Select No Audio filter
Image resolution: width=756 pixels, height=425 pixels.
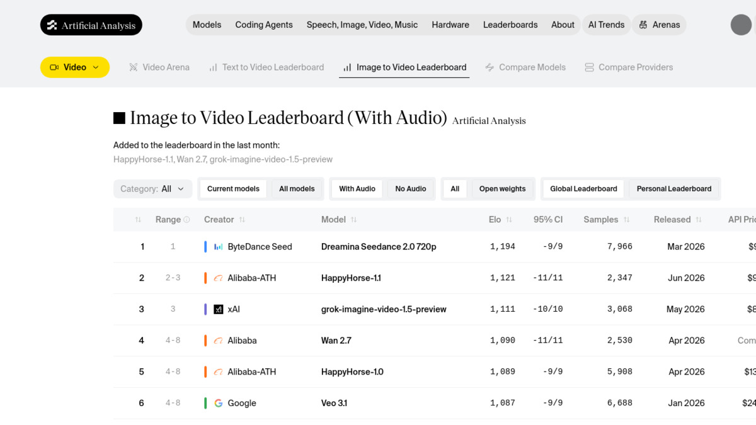coord(411,189)
